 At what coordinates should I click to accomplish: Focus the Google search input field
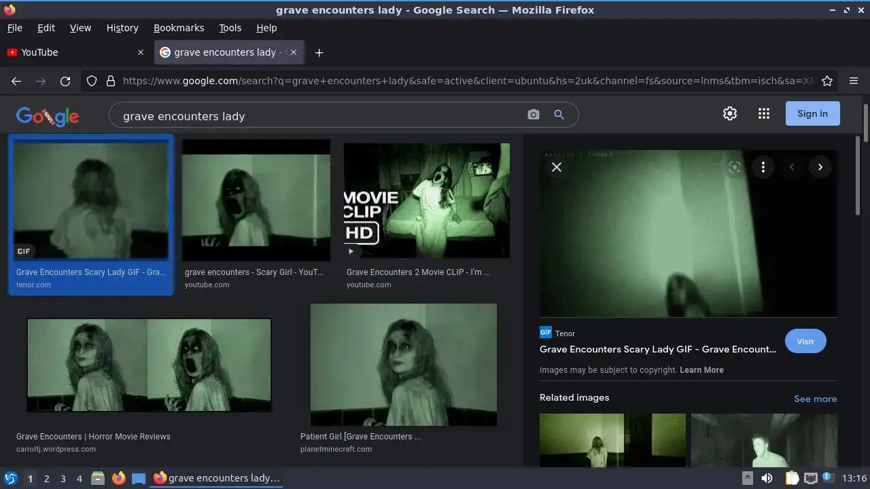319,115
